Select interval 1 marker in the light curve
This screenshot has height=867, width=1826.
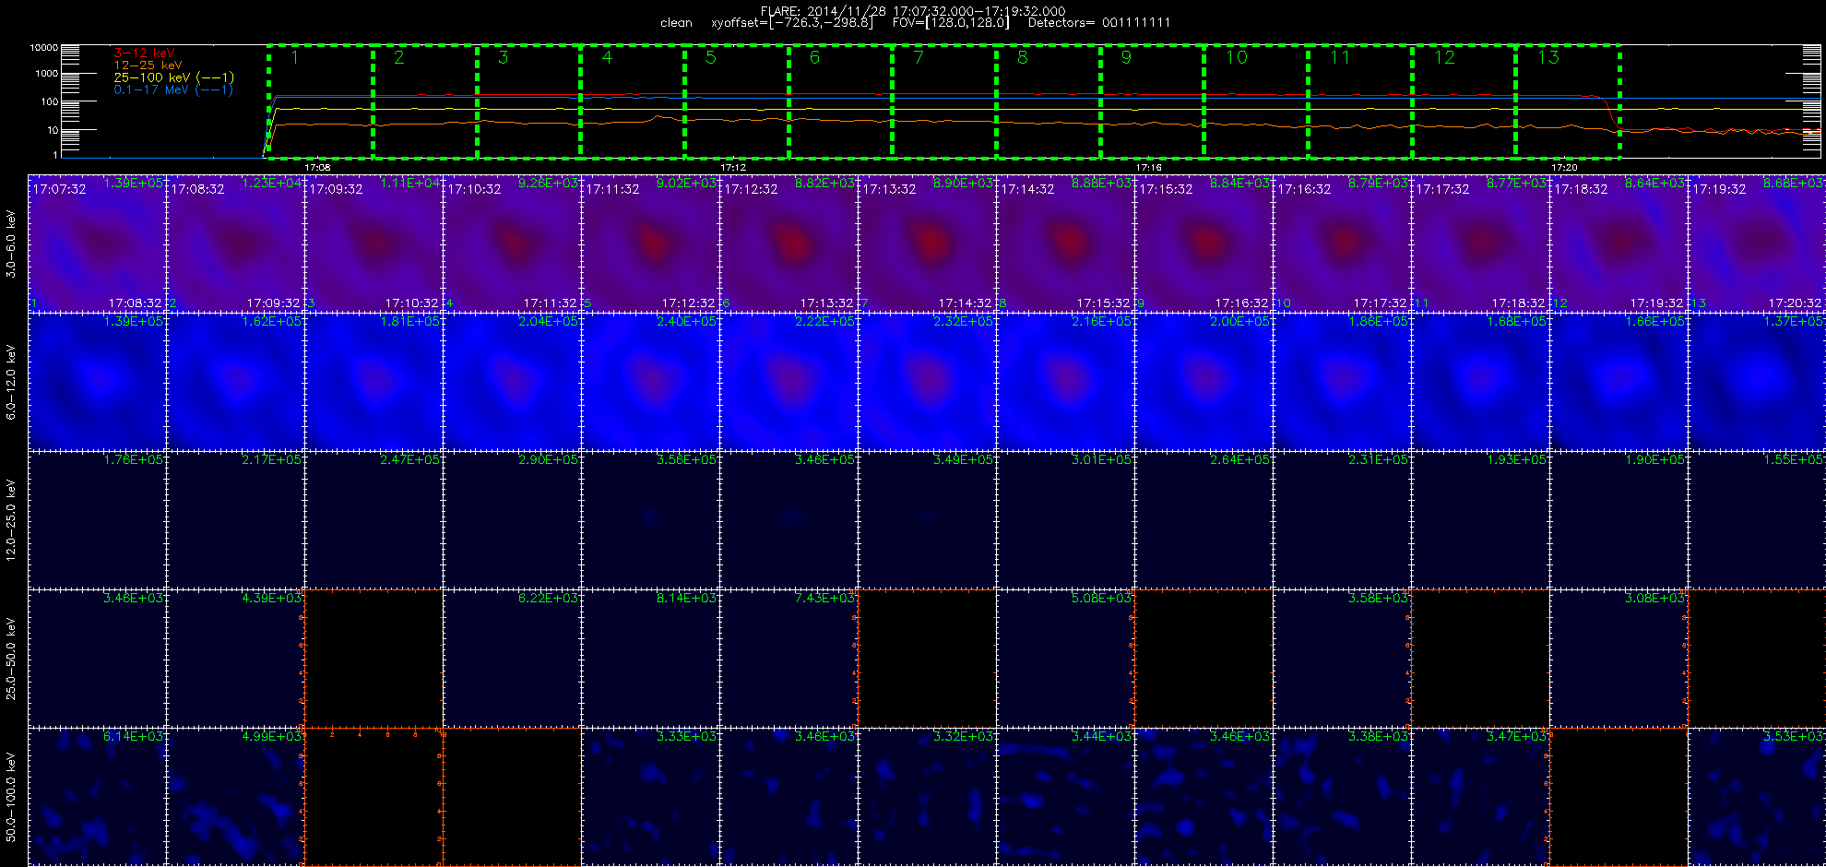(x=295, y=58)
